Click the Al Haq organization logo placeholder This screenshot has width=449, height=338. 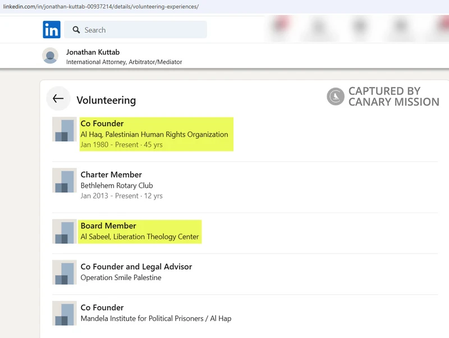[x=65, y=129]
